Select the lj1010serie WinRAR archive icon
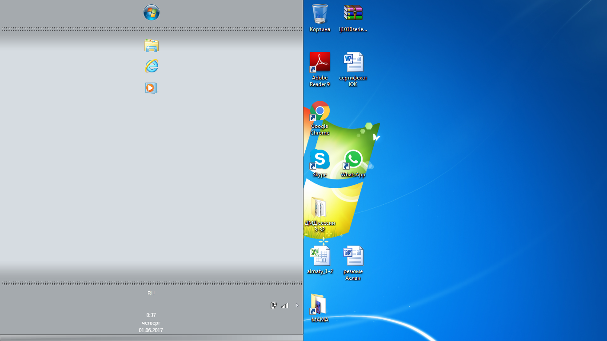Viewport: 607px width, 341px height. [353, 18]
